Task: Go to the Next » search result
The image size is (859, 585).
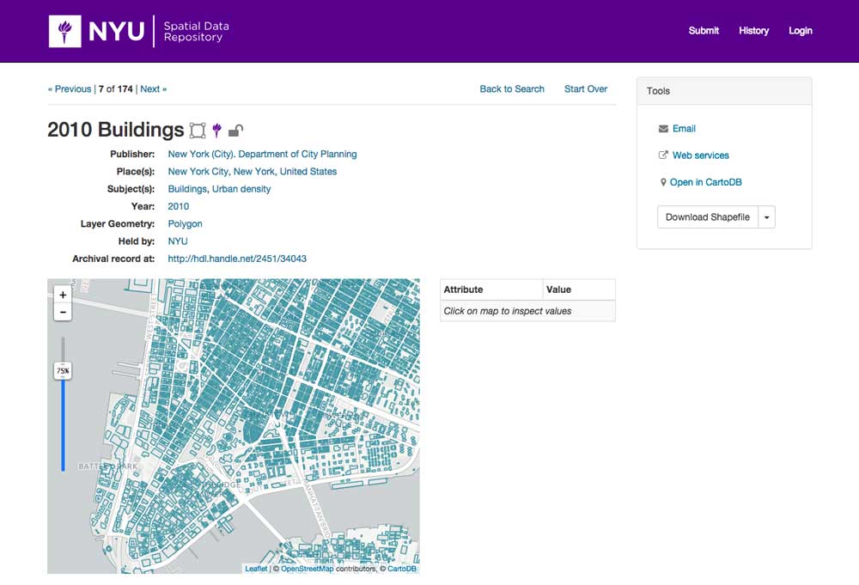Action: pos(153,89)
